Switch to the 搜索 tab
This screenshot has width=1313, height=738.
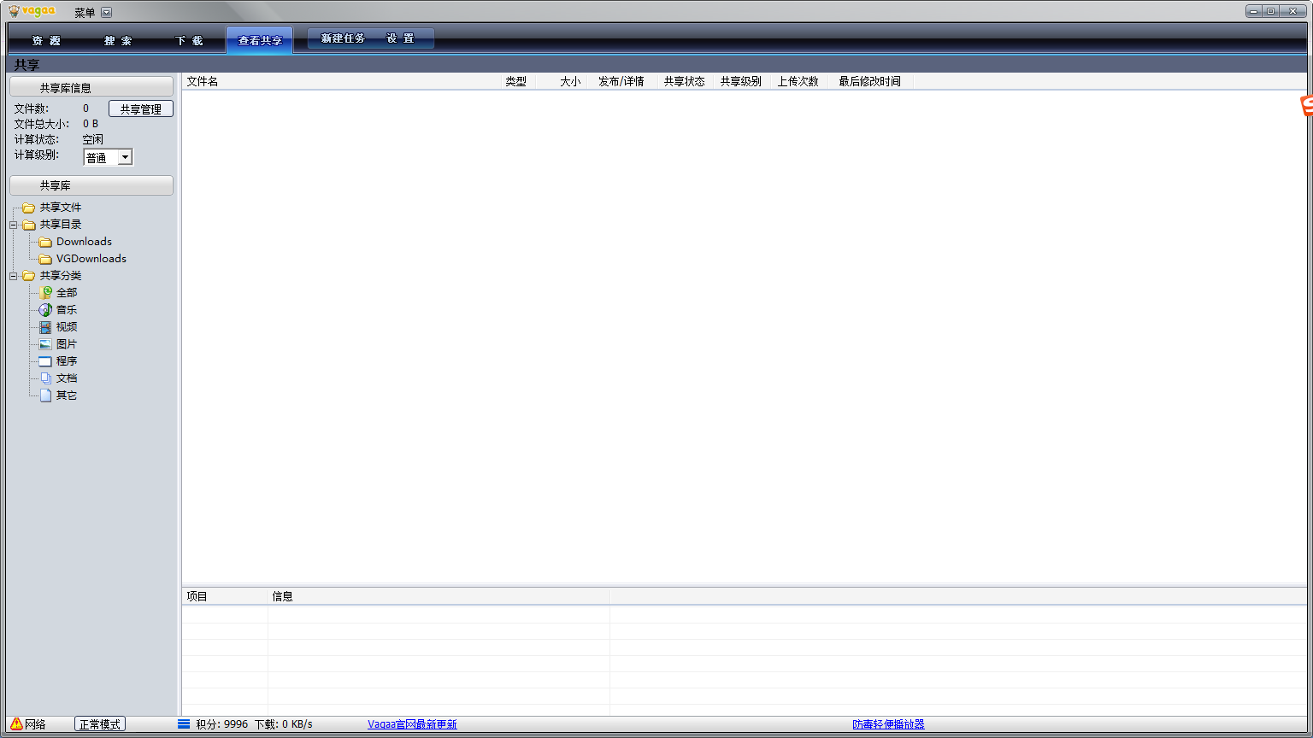(x=117, y=39)
